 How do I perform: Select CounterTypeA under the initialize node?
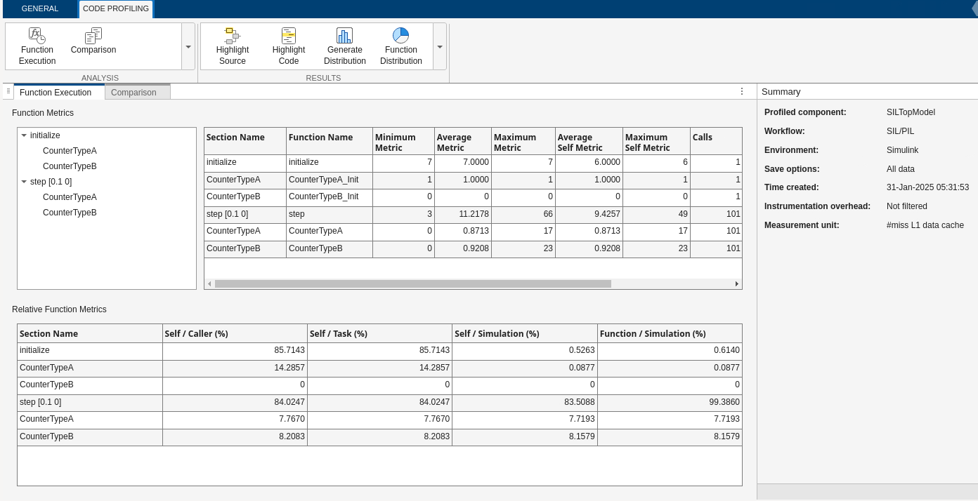tap(70, 151)
